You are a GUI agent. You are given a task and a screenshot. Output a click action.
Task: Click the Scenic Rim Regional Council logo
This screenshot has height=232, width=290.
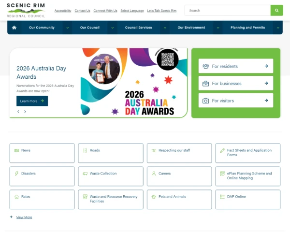click(26, 10)
